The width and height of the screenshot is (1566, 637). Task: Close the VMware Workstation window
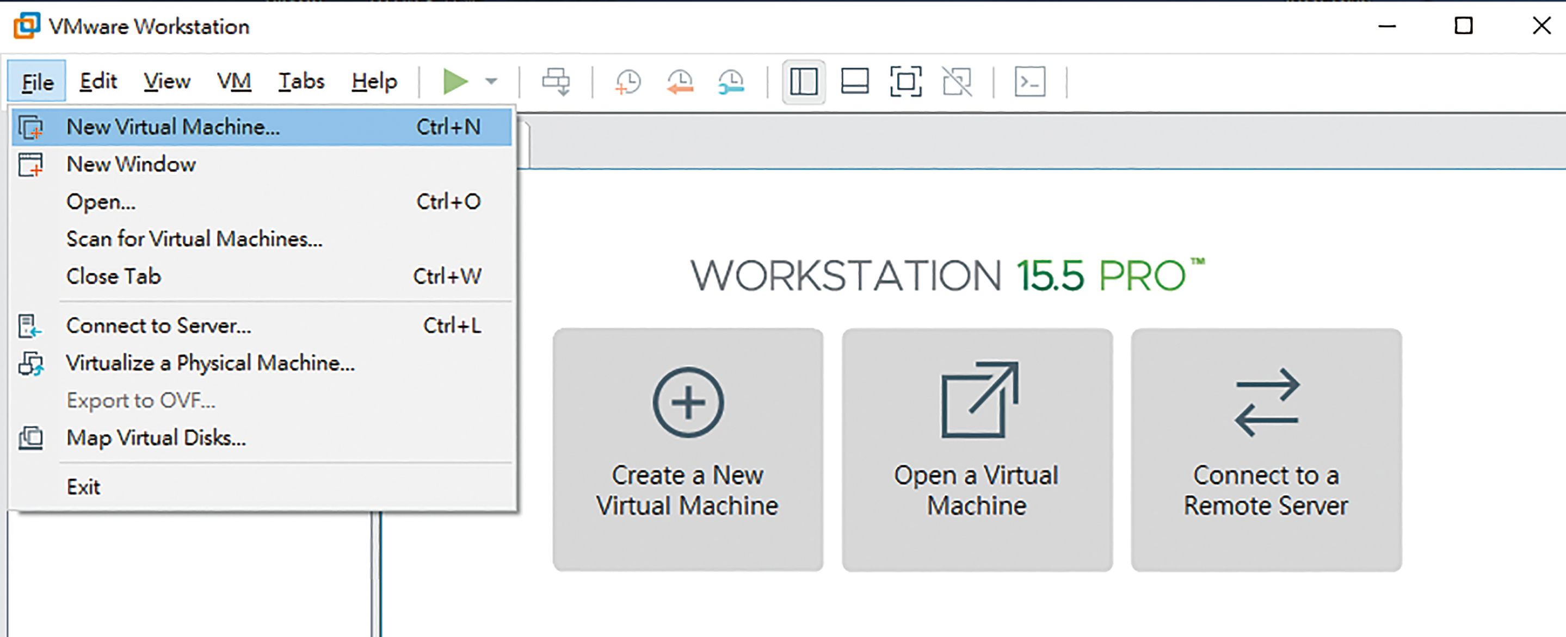pyautogui.click(x=1542, y=26)
